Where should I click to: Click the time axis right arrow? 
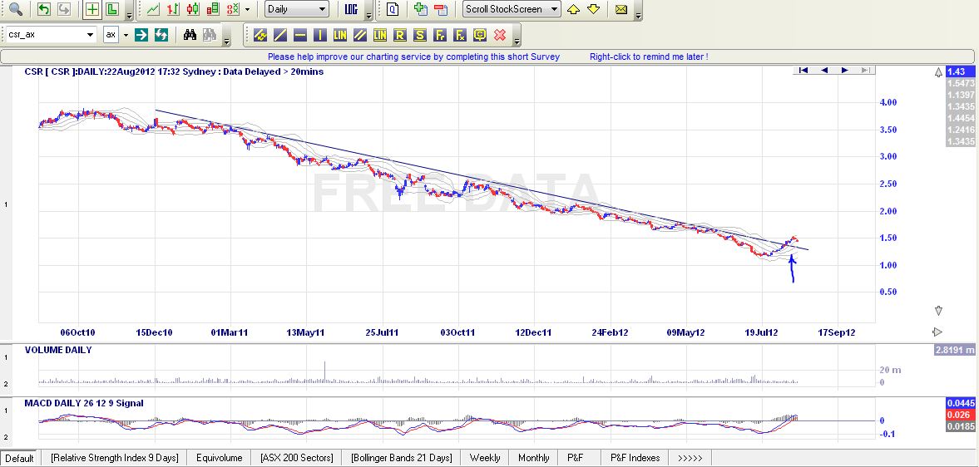(x=937, y=332)
